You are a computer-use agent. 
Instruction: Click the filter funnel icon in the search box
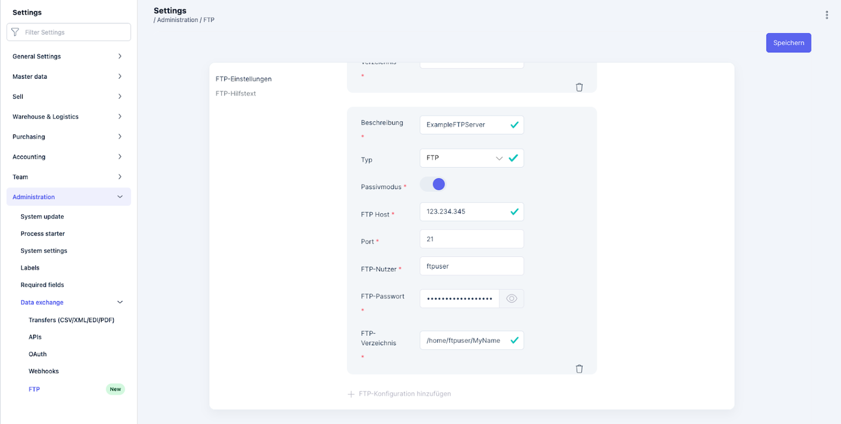16,32
